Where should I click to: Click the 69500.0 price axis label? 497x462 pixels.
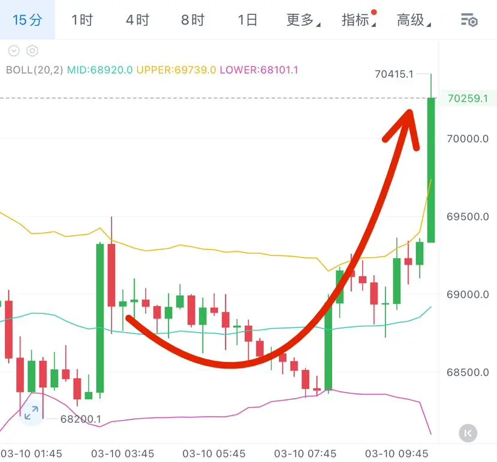coord(468,217)
